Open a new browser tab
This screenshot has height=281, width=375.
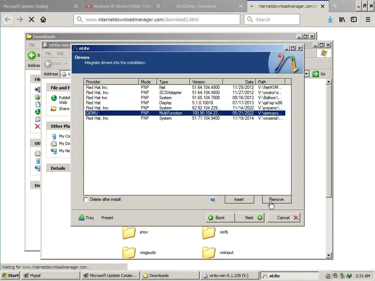[x=335, y=6]
